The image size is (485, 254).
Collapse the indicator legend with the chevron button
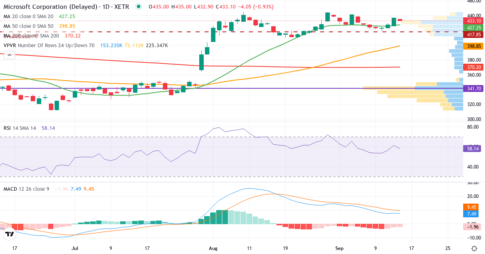10,56
